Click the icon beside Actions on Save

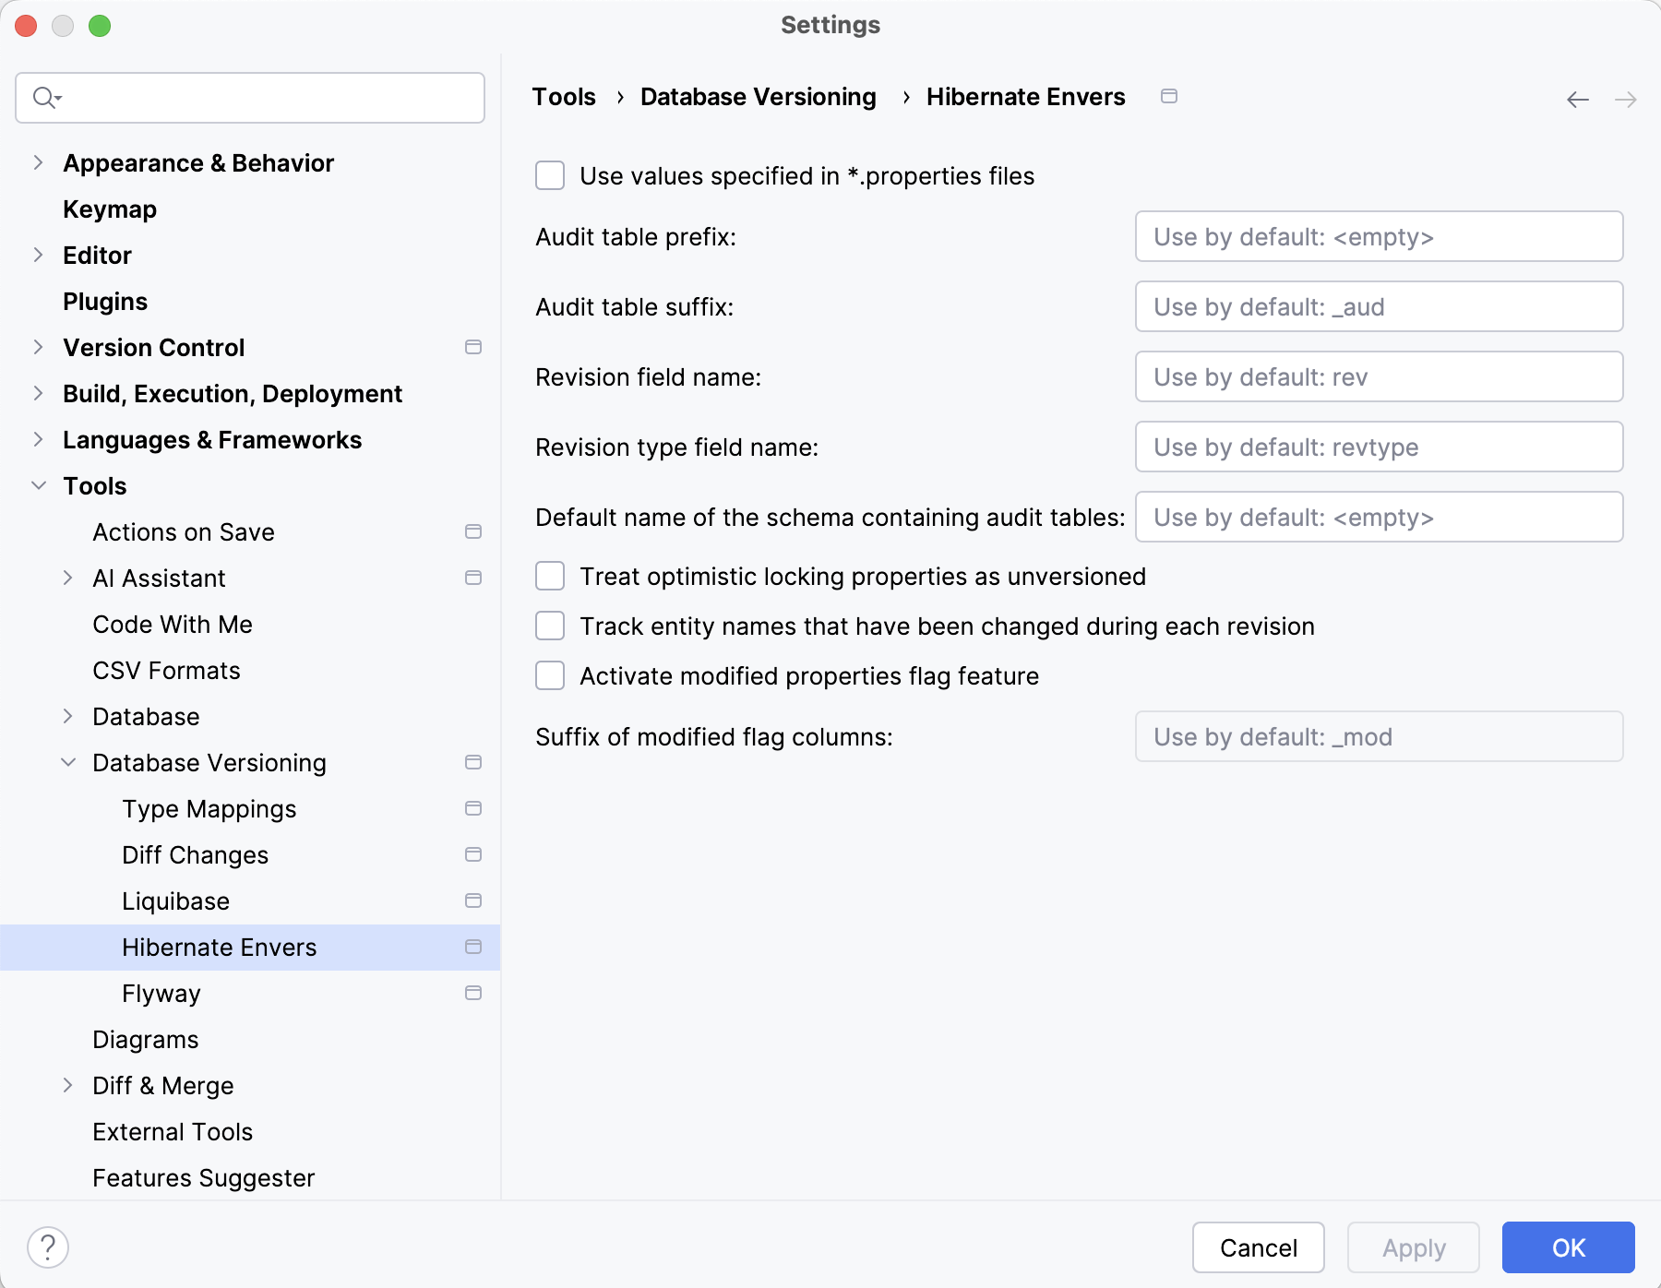pos(472,531)
